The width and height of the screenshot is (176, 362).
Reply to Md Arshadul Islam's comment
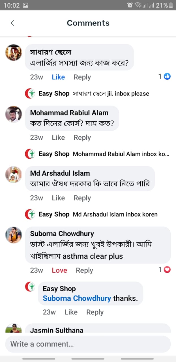[82, 198]
